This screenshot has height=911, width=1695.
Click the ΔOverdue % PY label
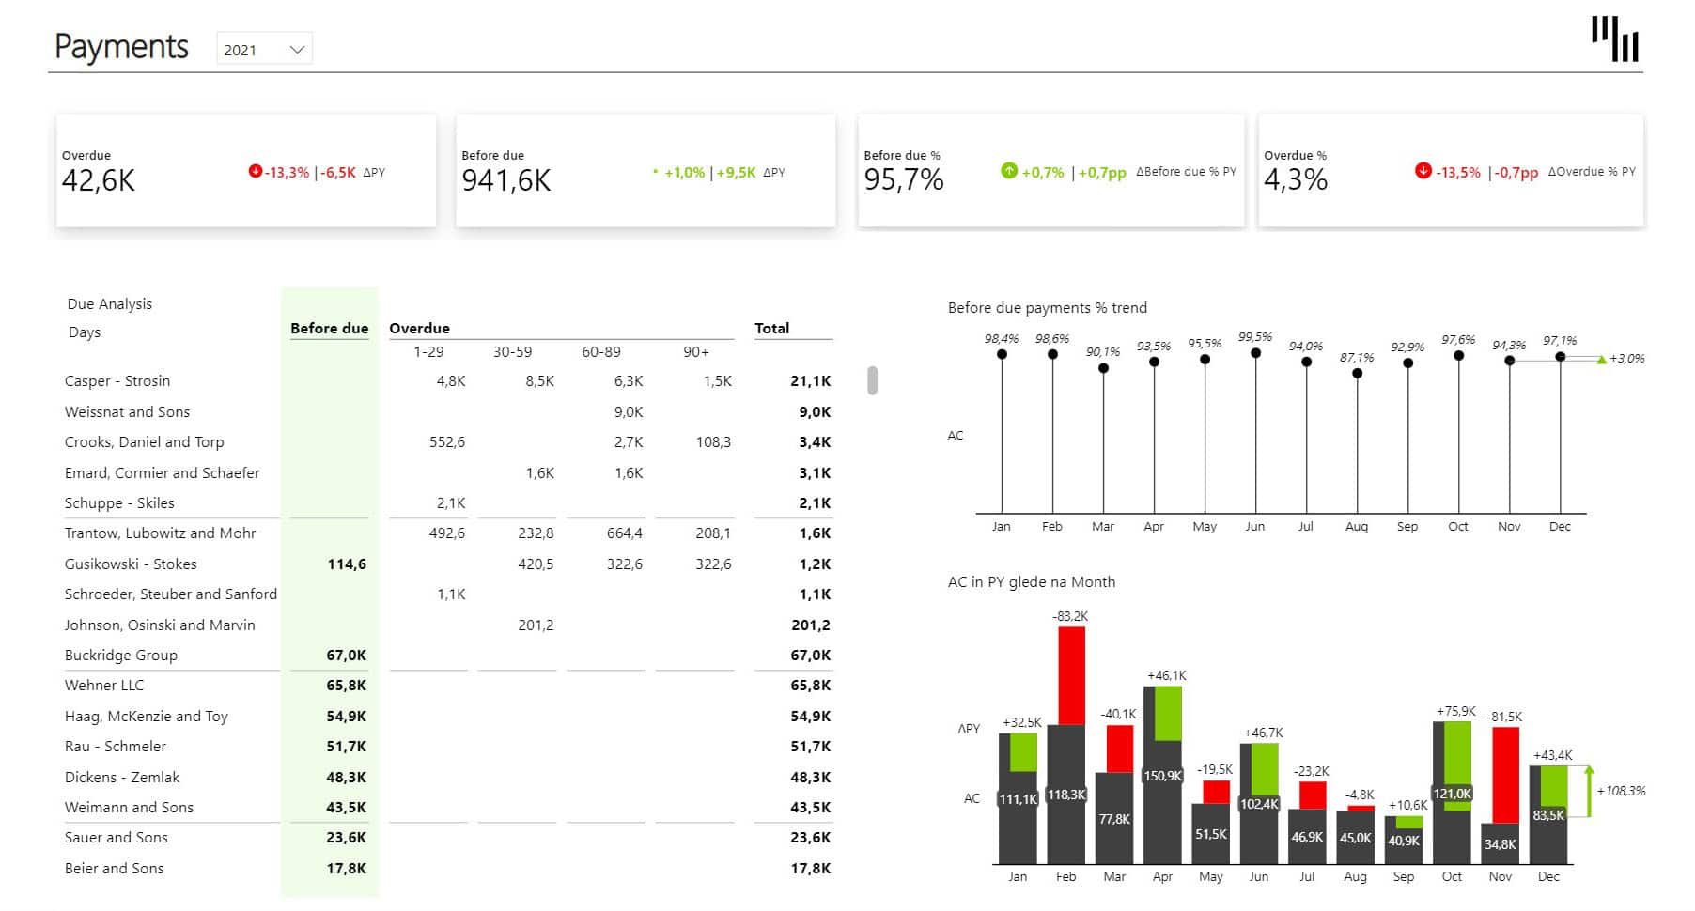pyautogui.click(x=1593, y=172)
